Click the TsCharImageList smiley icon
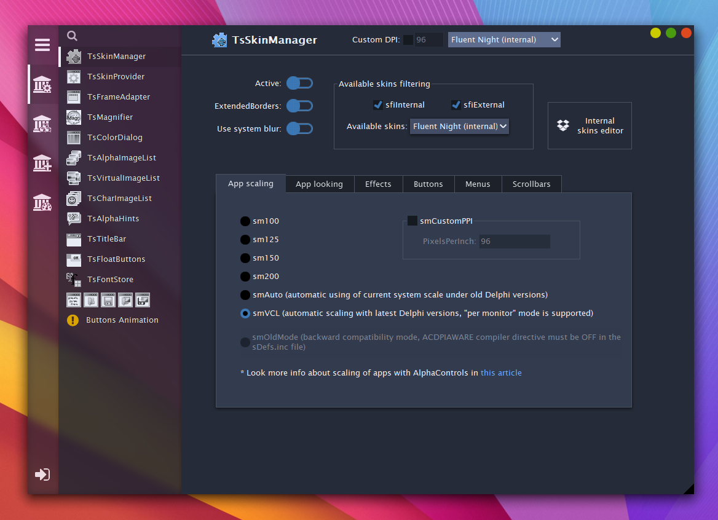This screenshot has width=718, height=520. pyautogui.click(x=74, y=199)
